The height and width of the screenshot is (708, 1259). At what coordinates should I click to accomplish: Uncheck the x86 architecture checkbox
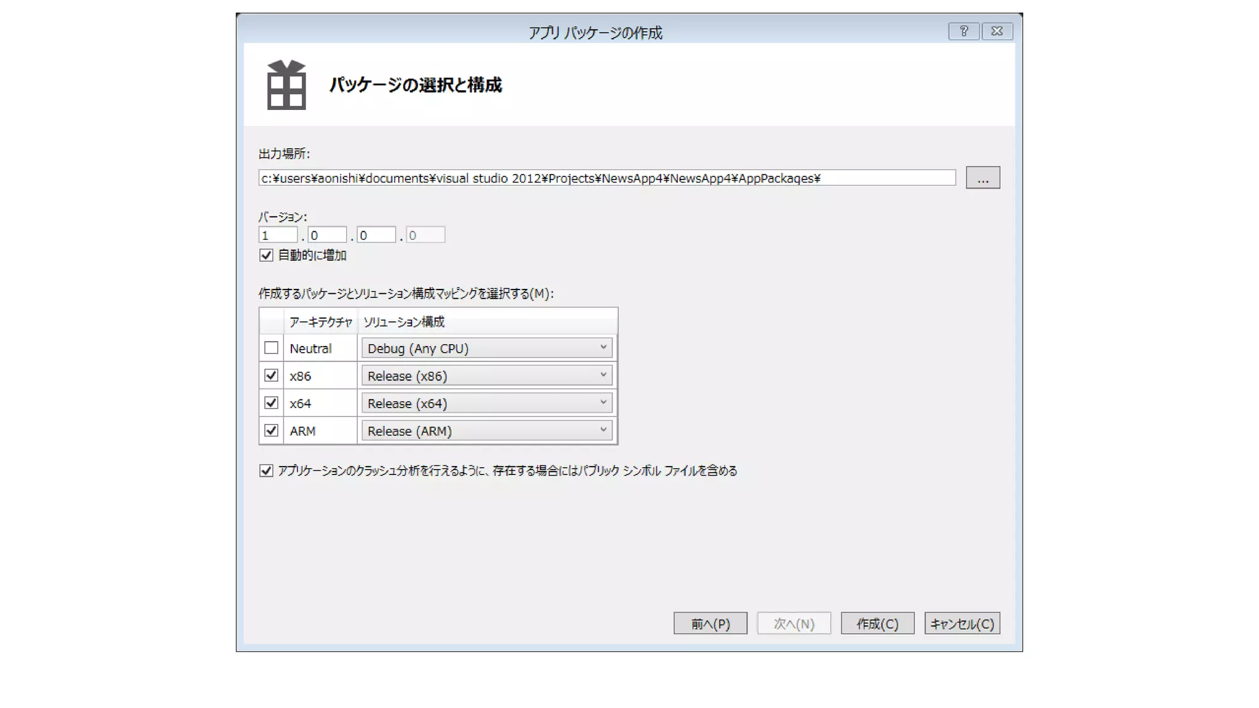(x=271, y=376)
